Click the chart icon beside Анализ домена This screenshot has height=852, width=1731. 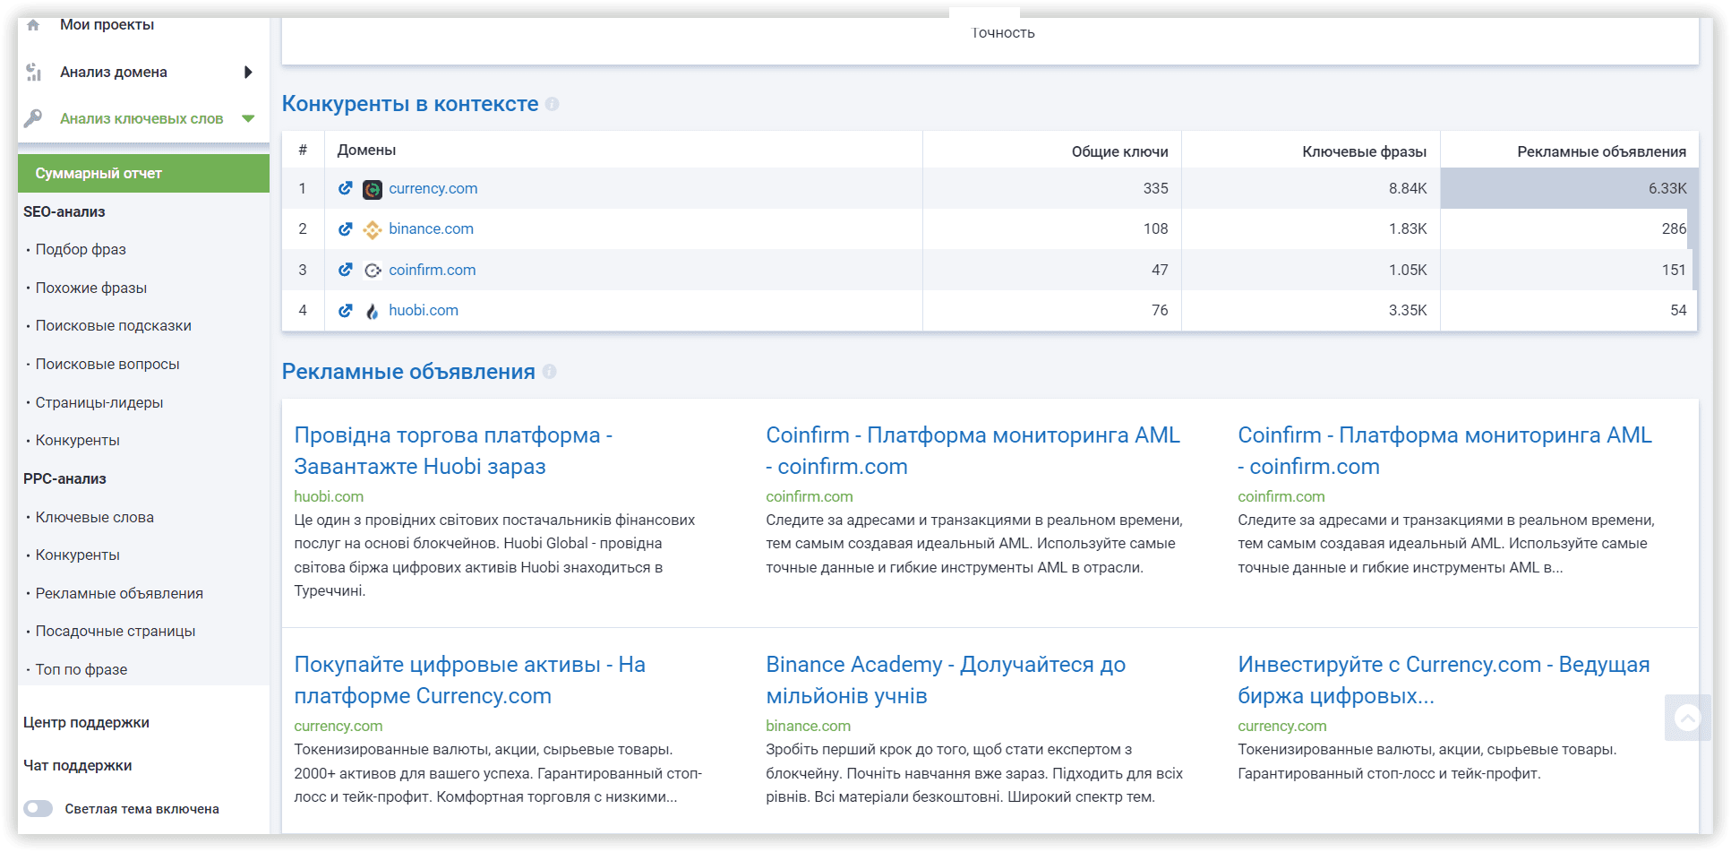33,72
